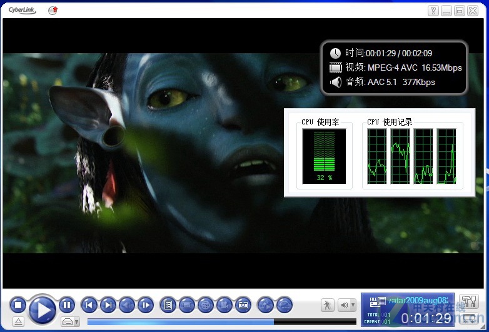Image resolution: width=489 pixels, height=332 pixels.
Task: Open the help question mark button
Action: point(433,11)
